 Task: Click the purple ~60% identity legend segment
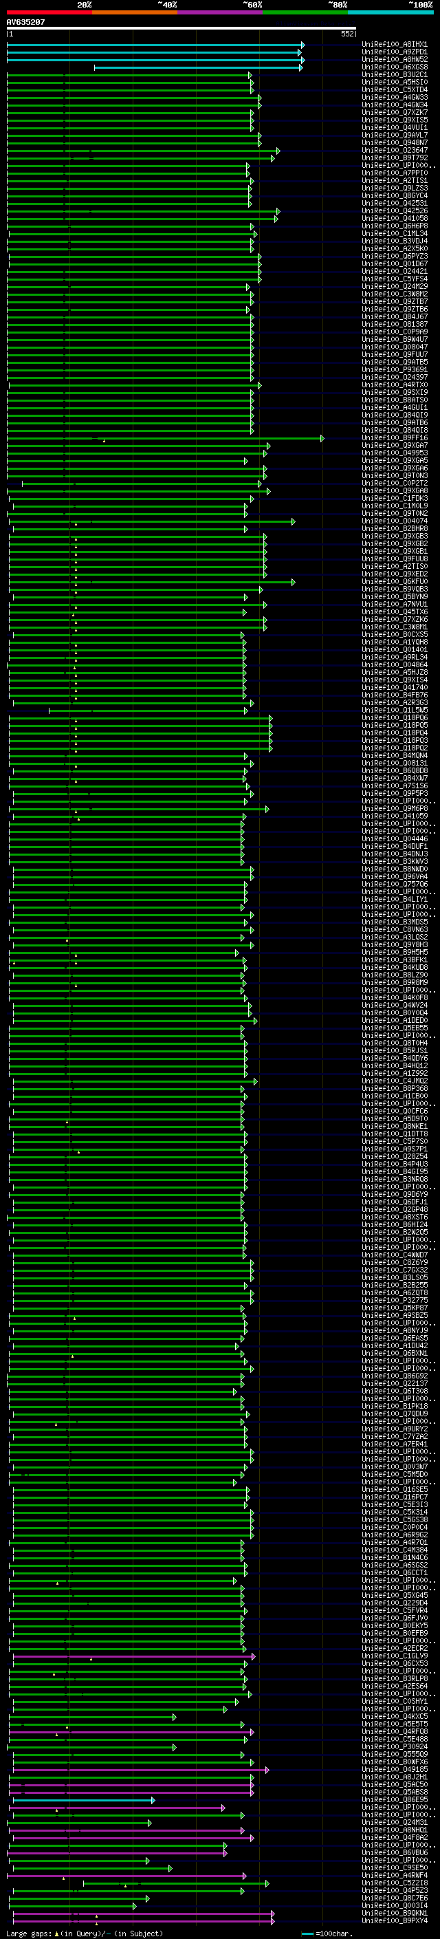pyautogui.click(x=221, y=12)
